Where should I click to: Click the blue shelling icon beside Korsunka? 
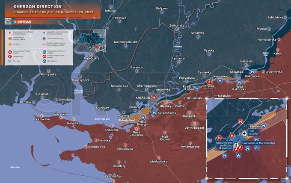[220, 81]
